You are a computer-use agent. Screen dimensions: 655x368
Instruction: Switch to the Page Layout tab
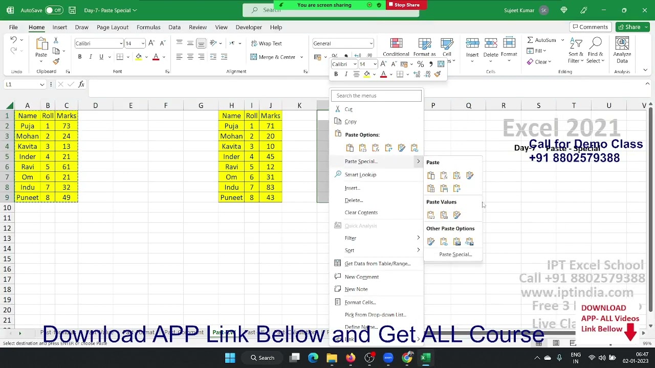pyautogui.click(x=113, y=27)
